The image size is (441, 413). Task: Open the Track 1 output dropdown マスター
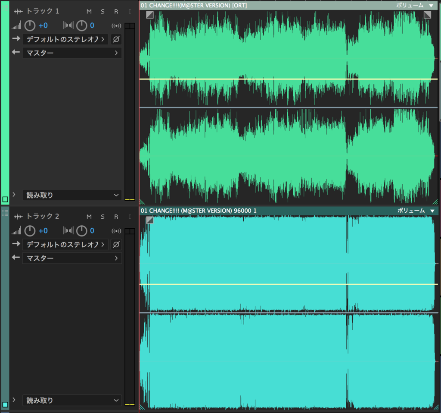click(x=72, y=53)
